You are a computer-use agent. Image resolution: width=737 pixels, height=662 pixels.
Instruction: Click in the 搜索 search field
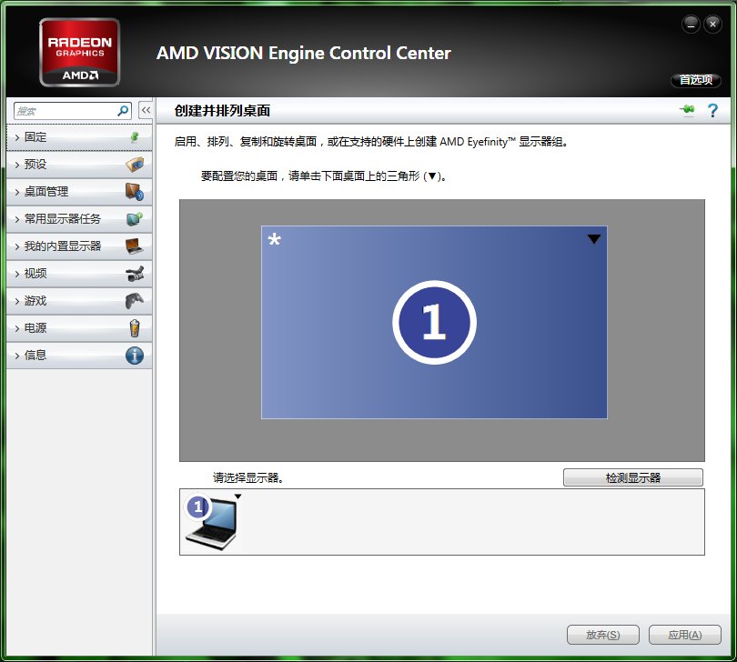click(64, 111)
